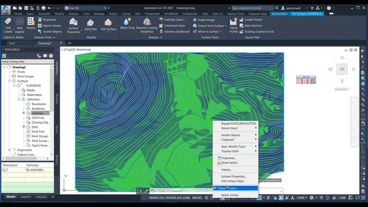Screen dimensions: 368x207
Task: Open the Civil 3D application menu button
Action: 6,10
